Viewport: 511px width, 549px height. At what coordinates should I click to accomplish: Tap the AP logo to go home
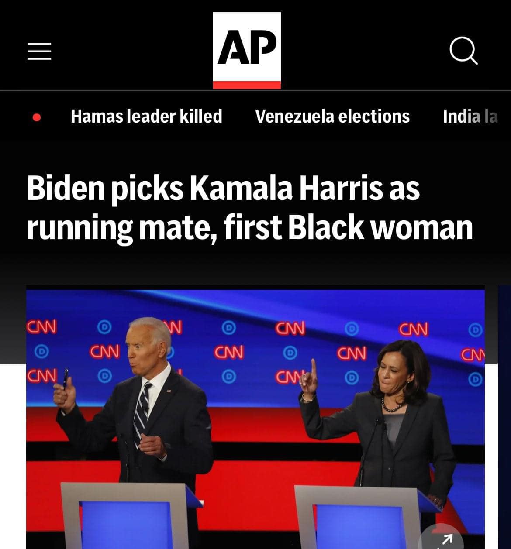(247, 50)
